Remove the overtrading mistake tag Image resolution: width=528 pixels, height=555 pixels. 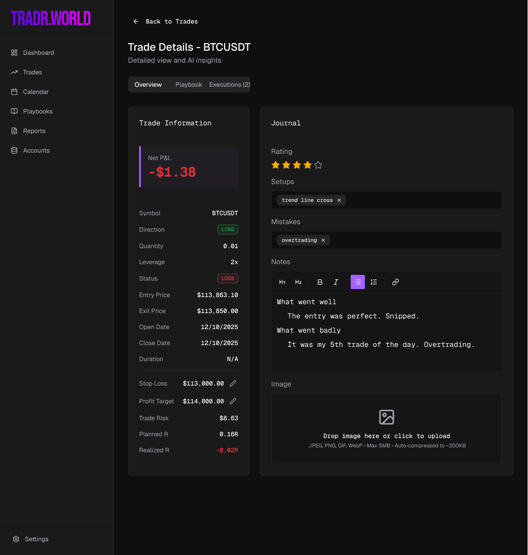323,240
